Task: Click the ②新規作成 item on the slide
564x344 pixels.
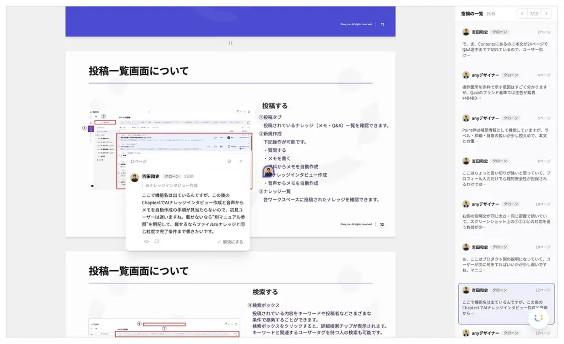Action: point(270,134)
